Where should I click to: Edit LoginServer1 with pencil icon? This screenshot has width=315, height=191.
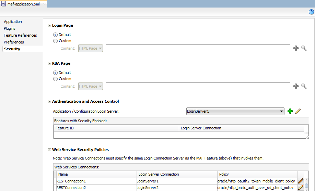(298, 111)
